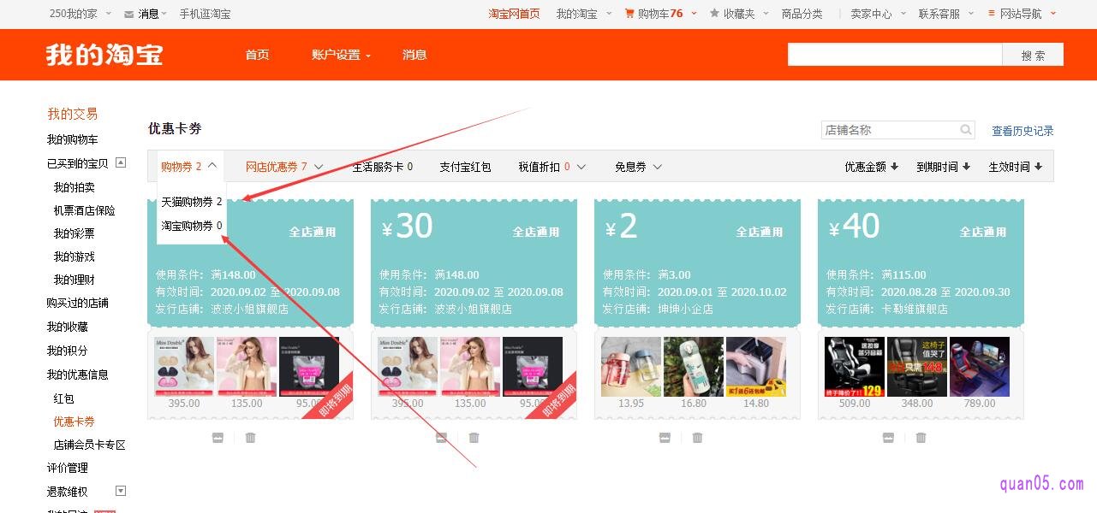This screenshot has height=513, width=1097.
Task: Switch to 支付宝红包 tab
Action: point(465,167)
